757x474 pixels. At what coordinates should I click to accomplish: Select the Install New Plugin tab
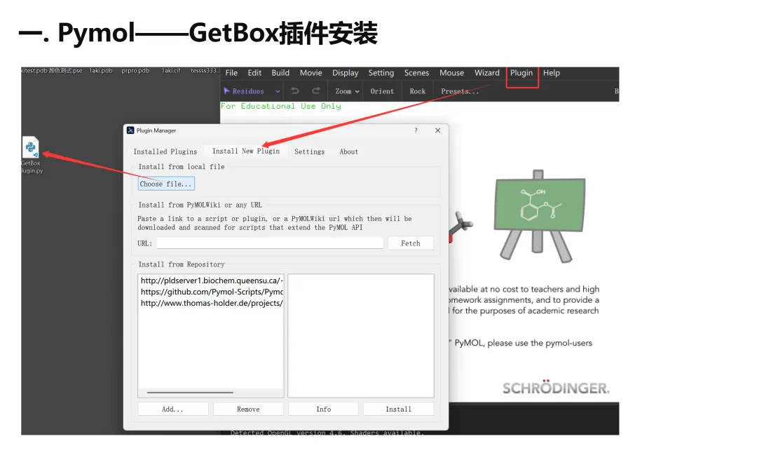(246, 151)
